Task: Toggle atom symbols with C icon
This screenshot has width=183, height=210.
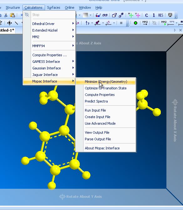Action: (x=146, y=15)
